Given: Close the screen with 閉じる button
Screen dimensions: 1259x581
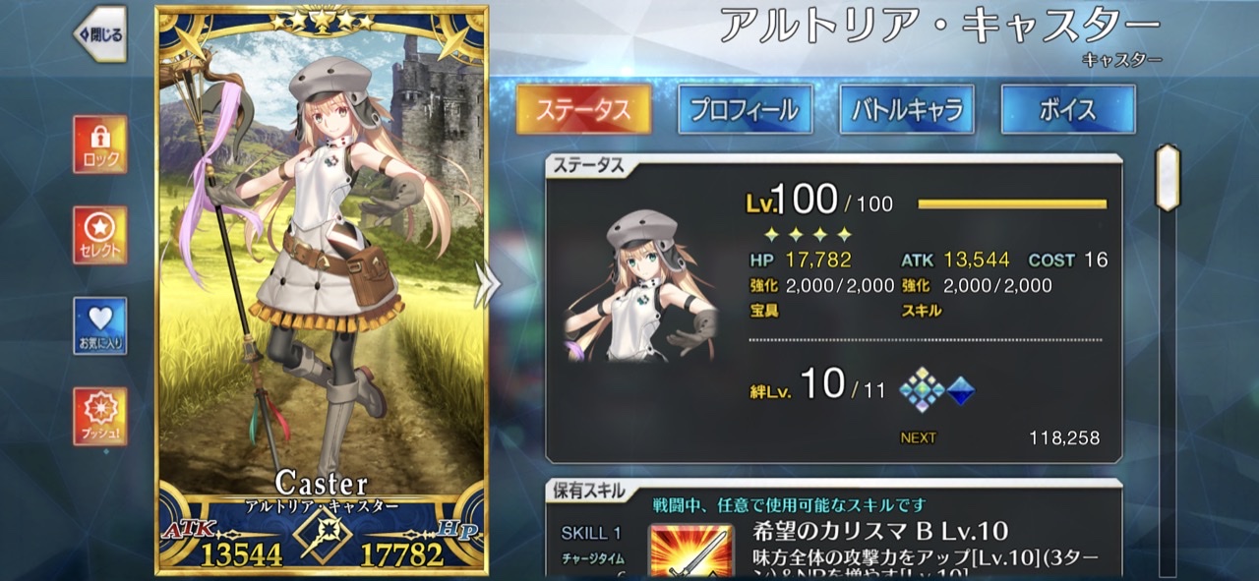Looking at the screenshot, I should pyautogui.click(x=101, y=34).
